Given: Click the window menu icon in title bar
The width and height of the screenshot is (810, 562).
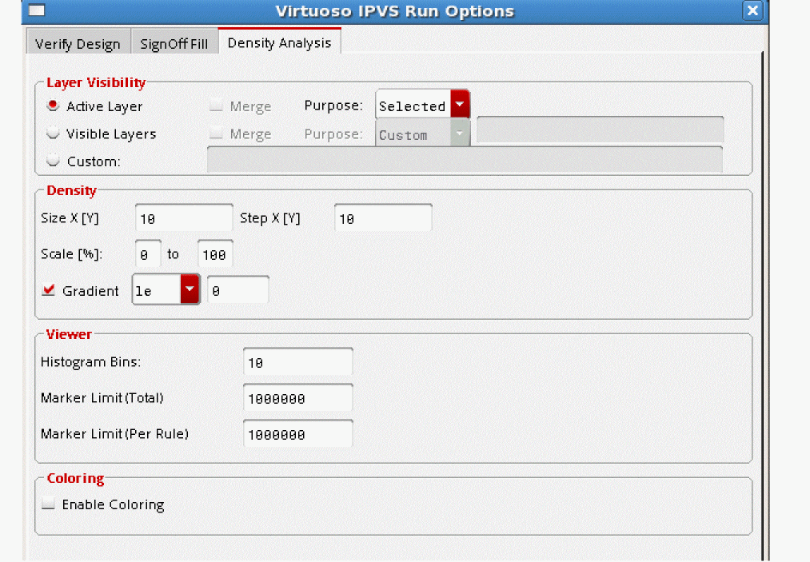Looking at the screenshot, I should 37,11.
